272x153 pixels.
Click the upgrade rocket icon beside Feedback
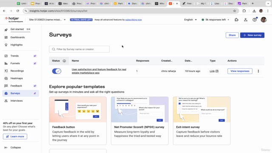[x=35, y=86]
